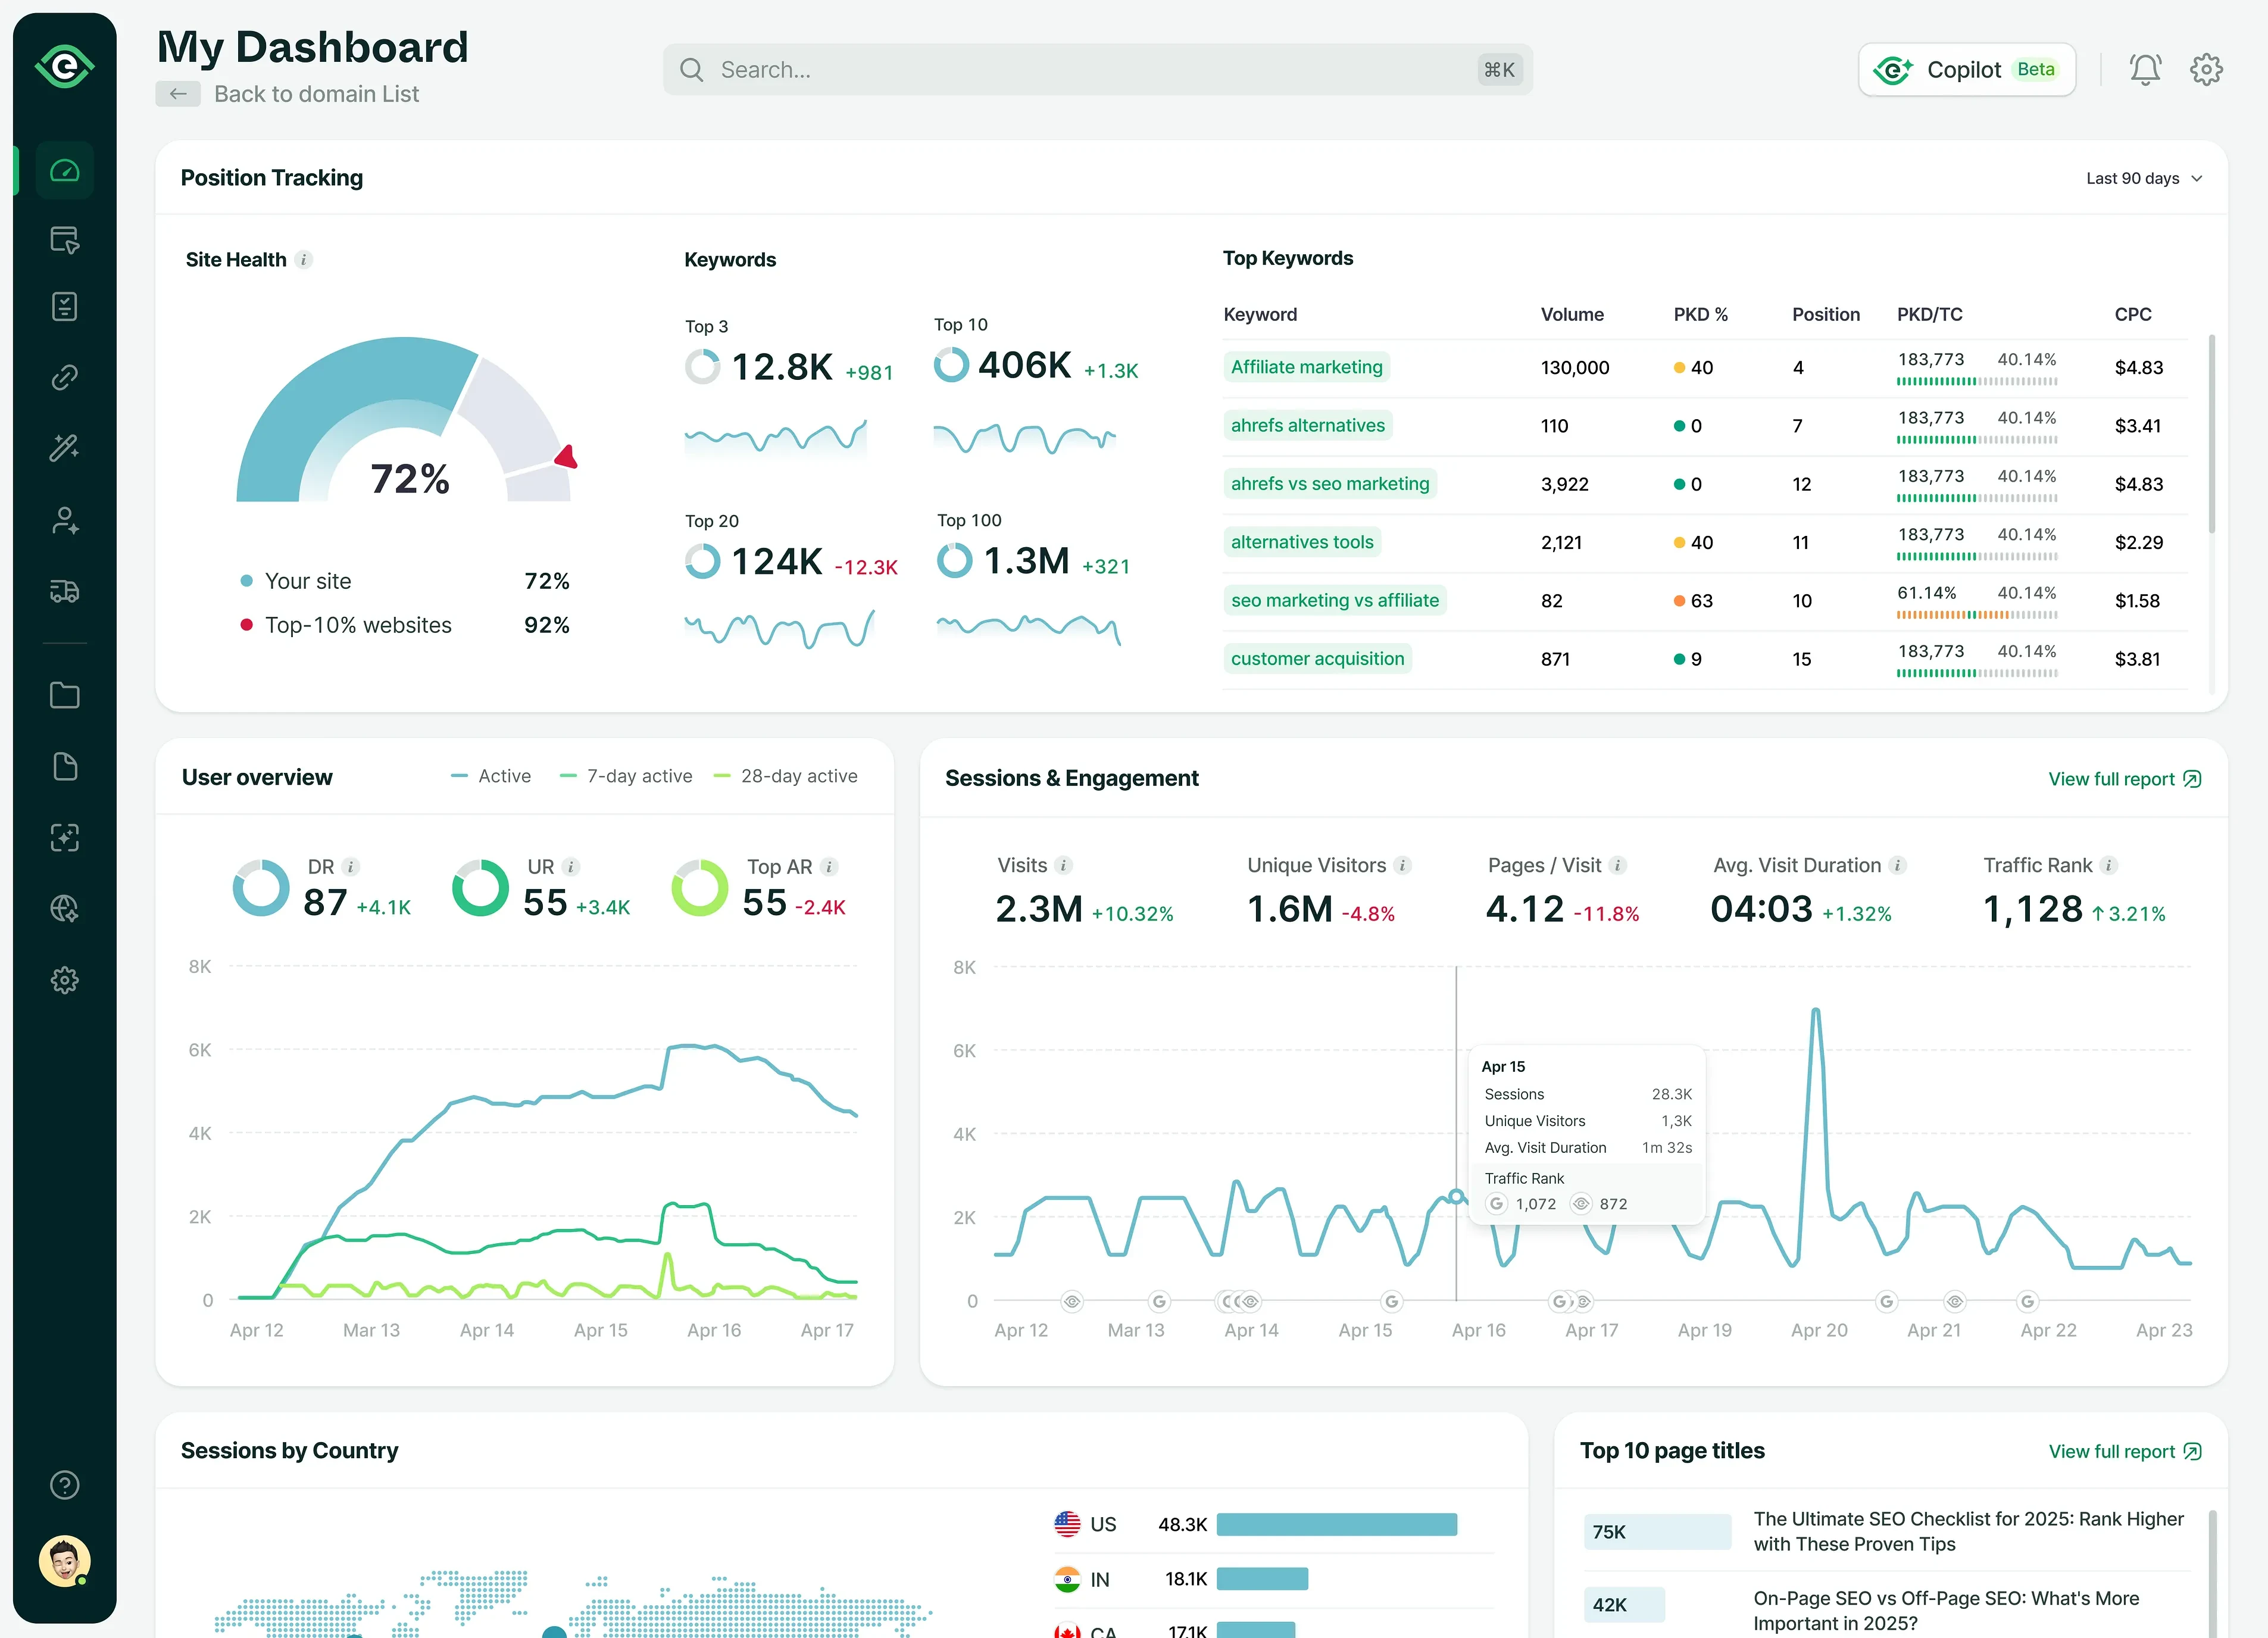The width and height of the screenshot is (2268, 1638).
Task: Select the Affiliate marketing keyword tag
Action: 1306,367
